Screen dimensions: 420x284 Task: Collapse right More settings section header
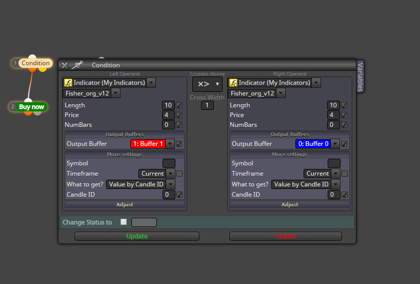click(x=290, y=154)
